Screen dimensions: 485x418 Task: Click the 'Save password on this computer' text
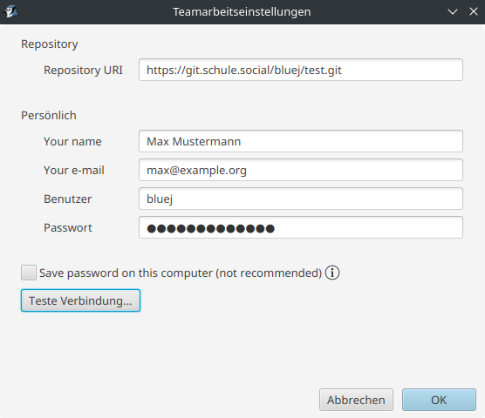click(x=181, y=273)
